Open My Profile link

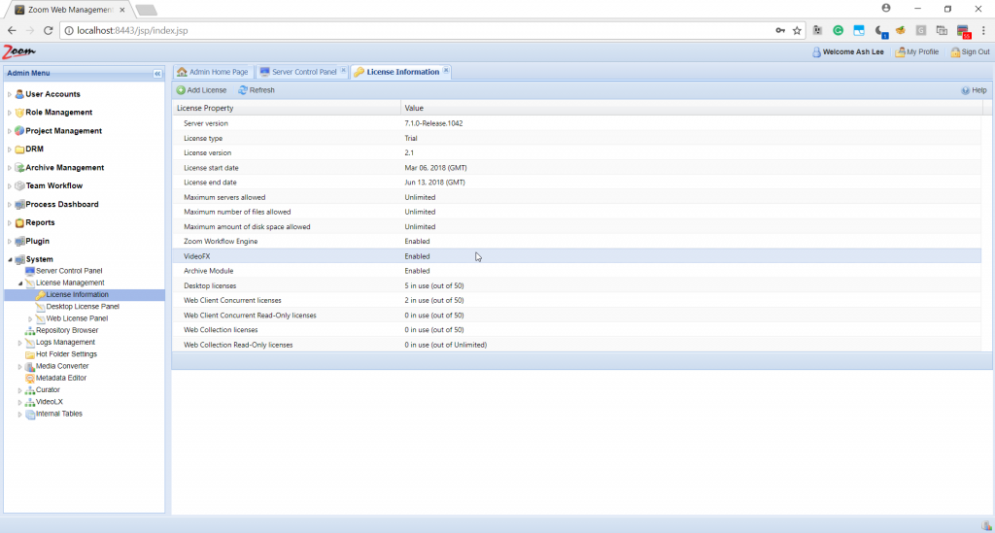(x=917, y=52)
